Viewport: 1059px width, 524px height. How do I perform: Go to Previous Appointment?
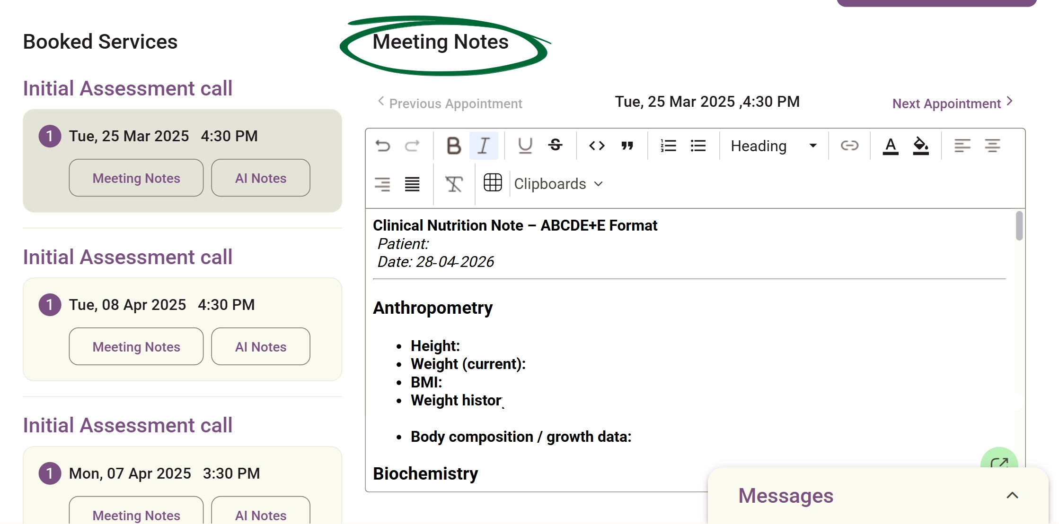450,103
